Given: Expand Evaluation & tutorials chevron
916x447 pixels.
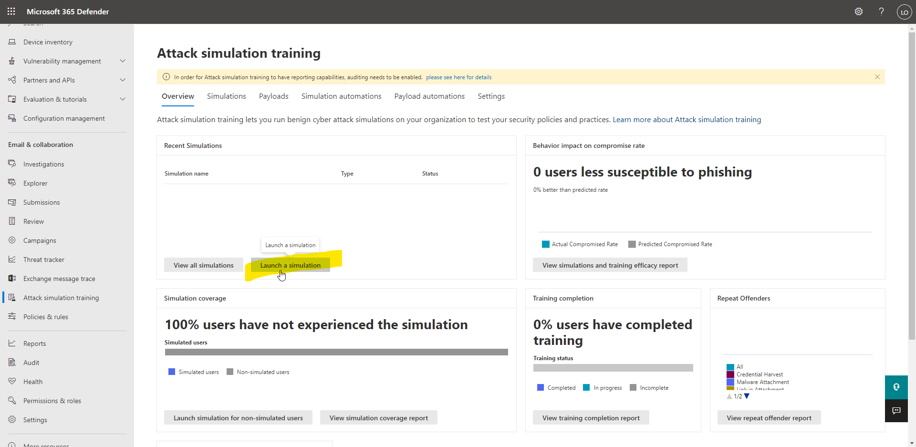Looking at the screenshot, I should (123, 99).
